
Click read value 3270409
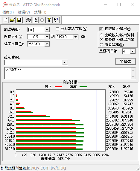click(127, 128)
